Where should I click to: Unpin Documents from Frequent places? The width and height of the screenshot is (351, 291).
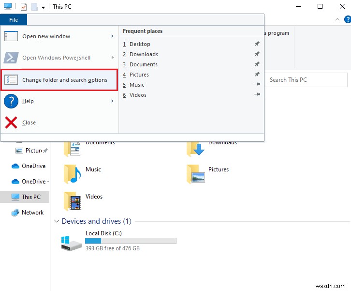pyautogui.click(x=257, y=64)
